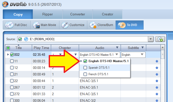Click the scrollbar up arrow of title list

pyautogui.click(x=163, y=47)
